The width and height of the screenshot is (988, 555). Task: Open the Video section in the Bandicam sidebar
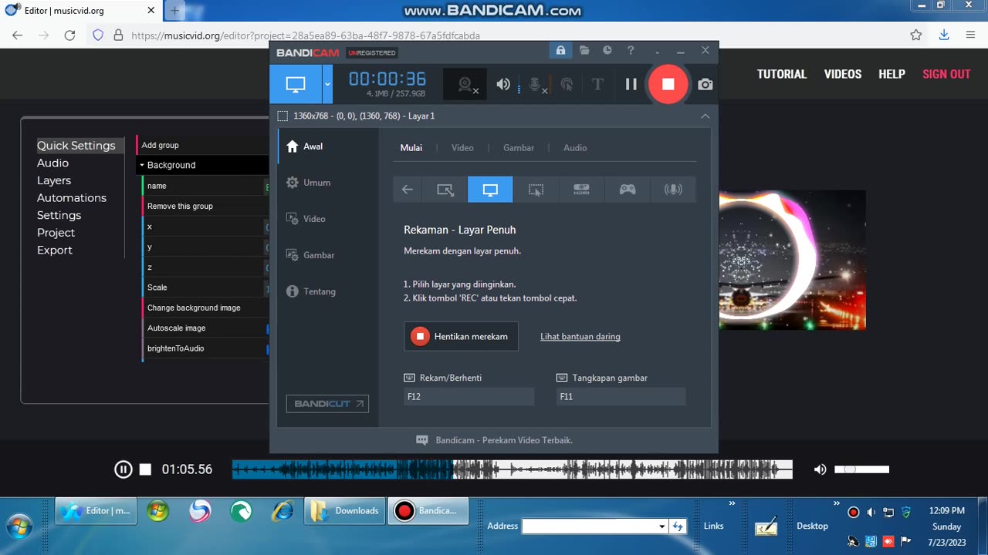pyautogui.click(x=328, y=219)
